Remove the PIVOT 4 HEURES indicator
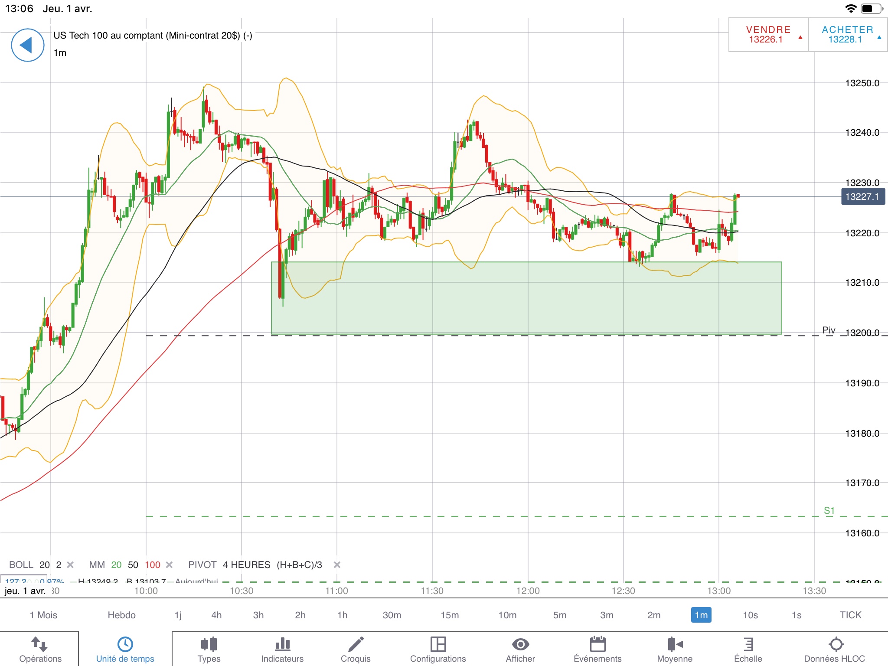Screen dimensions: 888x666 (337, 565)
